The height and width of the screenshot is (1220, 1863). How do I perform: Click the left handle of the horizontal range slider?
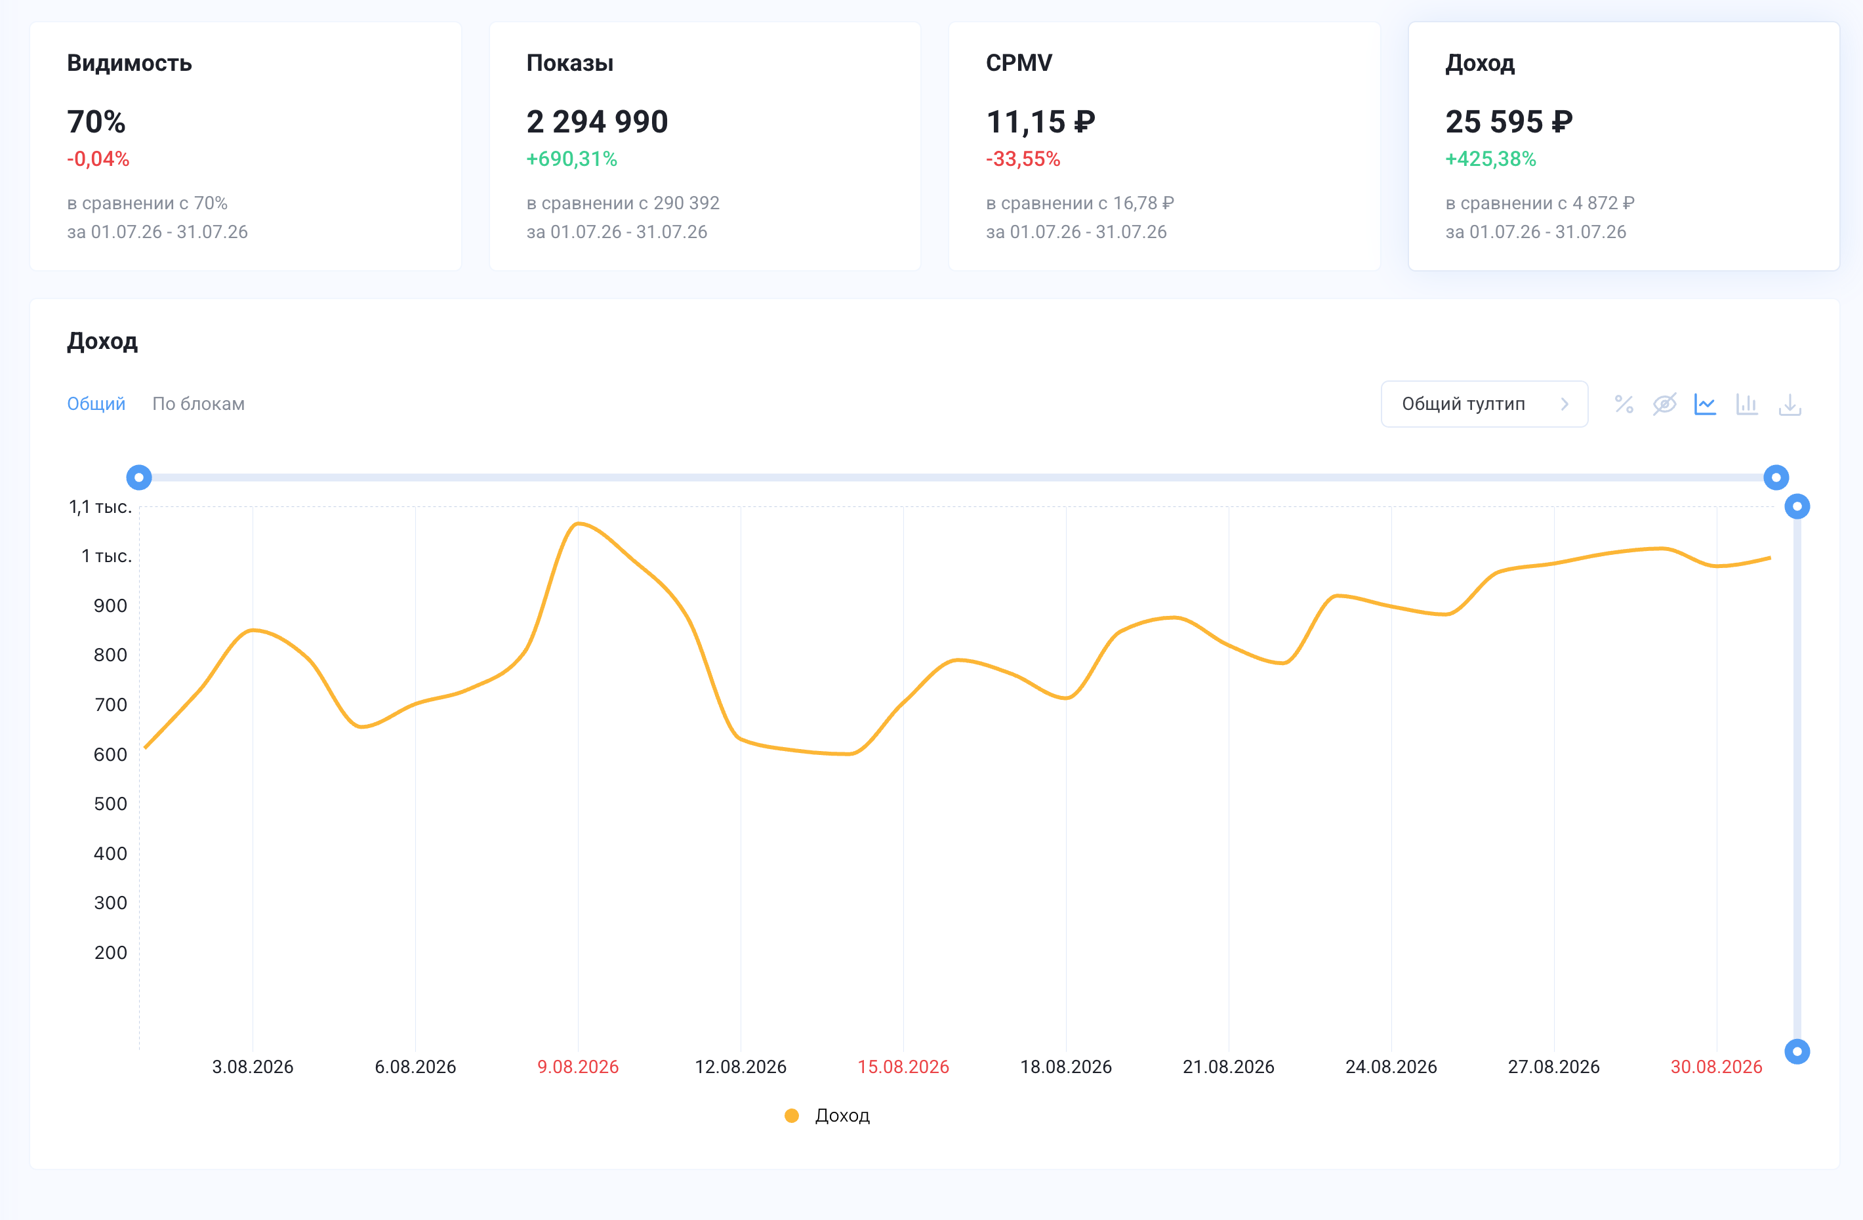pos(138,478)
